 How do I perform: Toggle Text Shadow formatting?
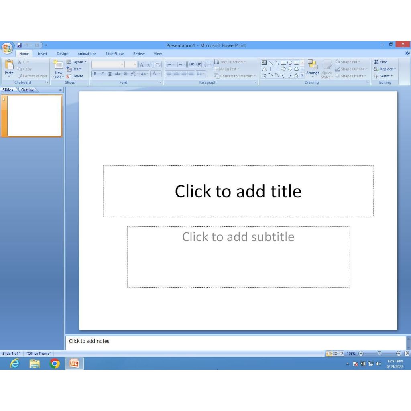click(x=126, y=74)
